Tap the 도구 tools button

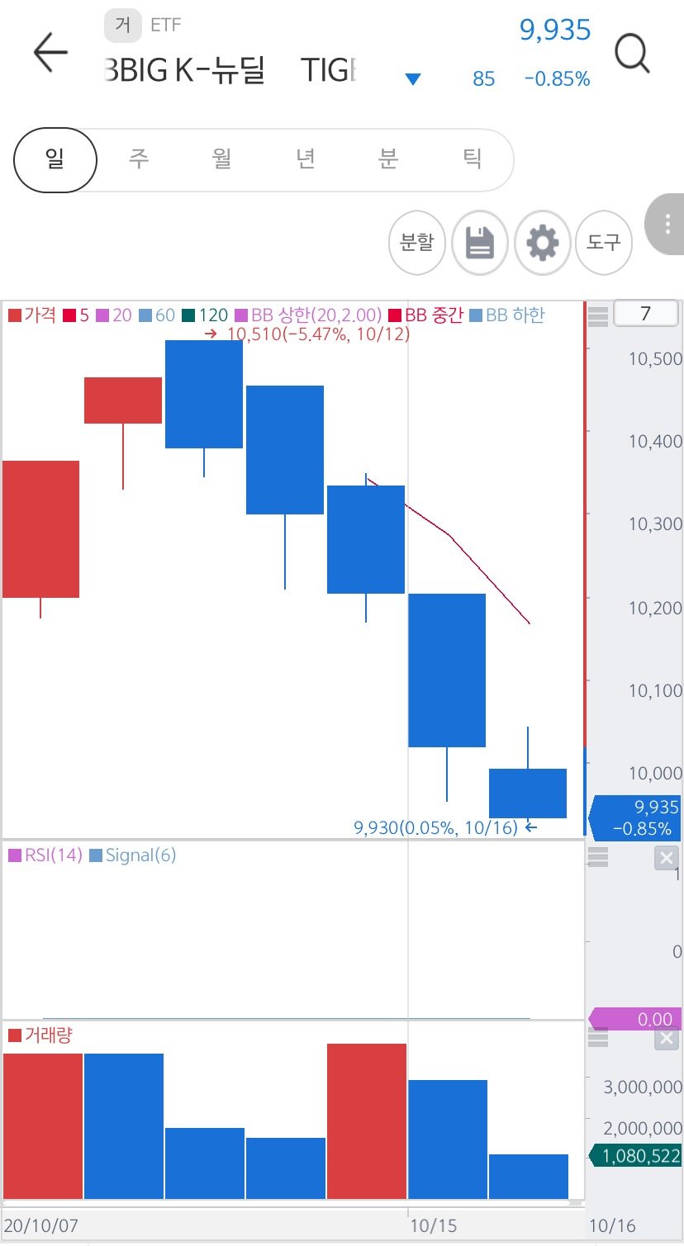(x=604, y=243)
